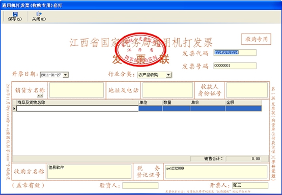Click the first row's 商品及货物名称 cell

pos(77,108)
